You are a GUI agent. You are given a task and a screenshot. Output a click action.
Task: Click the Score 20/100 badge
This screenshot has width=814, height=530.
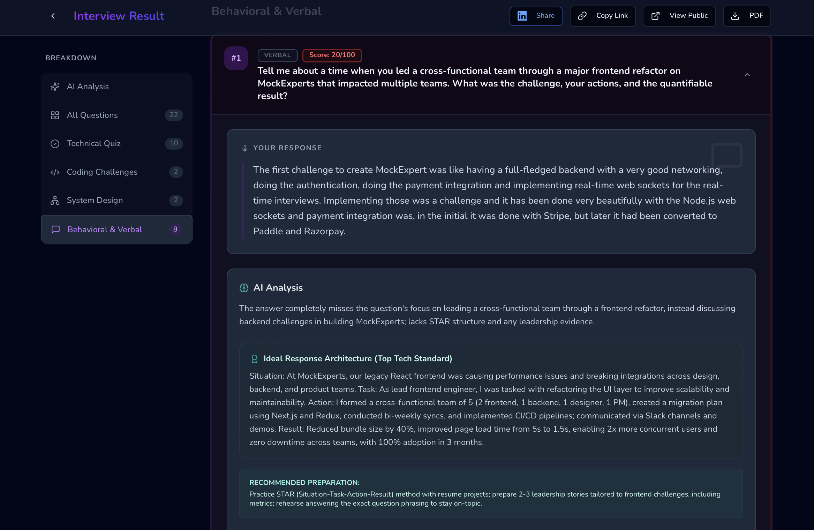332,55
